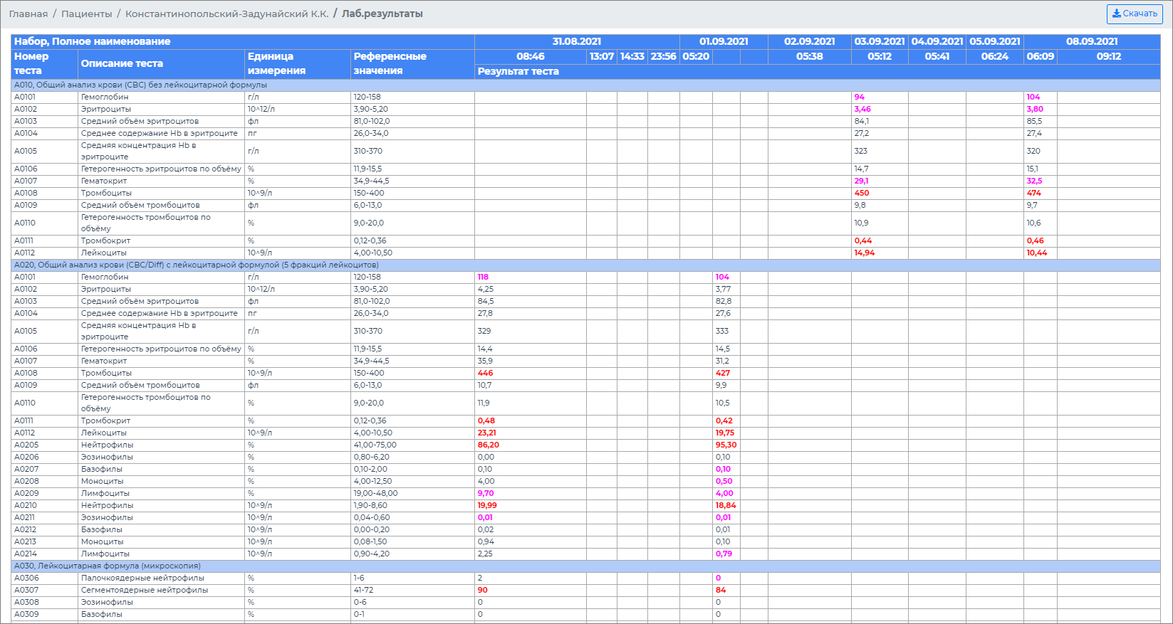1173x624 pixels.
Task: Click the Описание теста column header
Action: coord(122,63)
